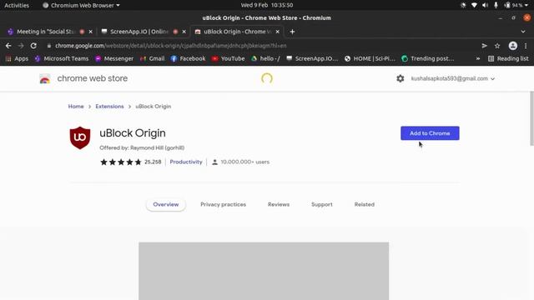The width and height of the screenshot is (534, 300).
Task: Close the Meeting in Social Studies tab
Action: [91, 32]
